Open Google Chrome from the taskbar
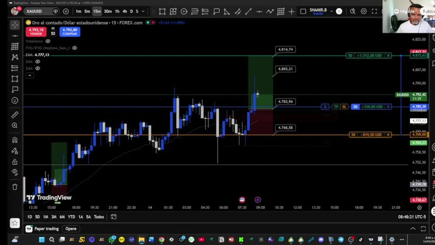The width and height of the screenshot is (435, 245). pyautogui.click(x=161, y=240)
